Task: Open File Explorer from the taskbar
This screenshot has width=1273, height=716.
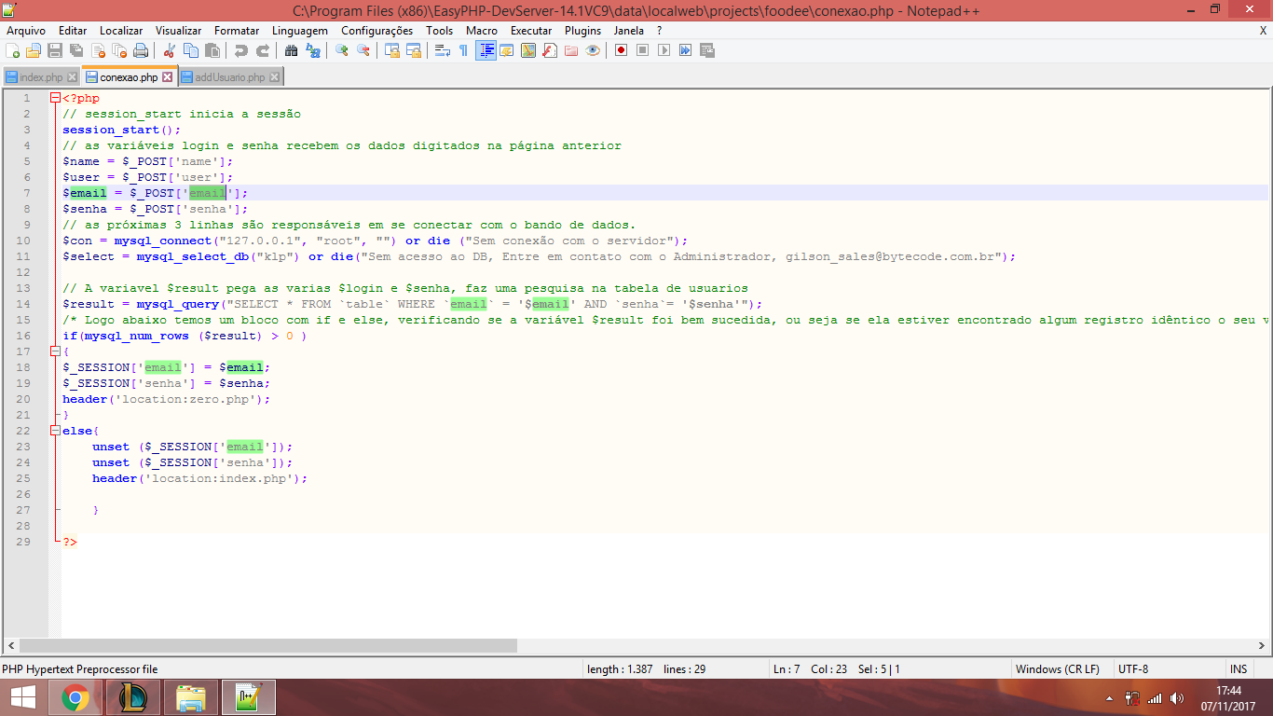Action: (x=192, y=697)
